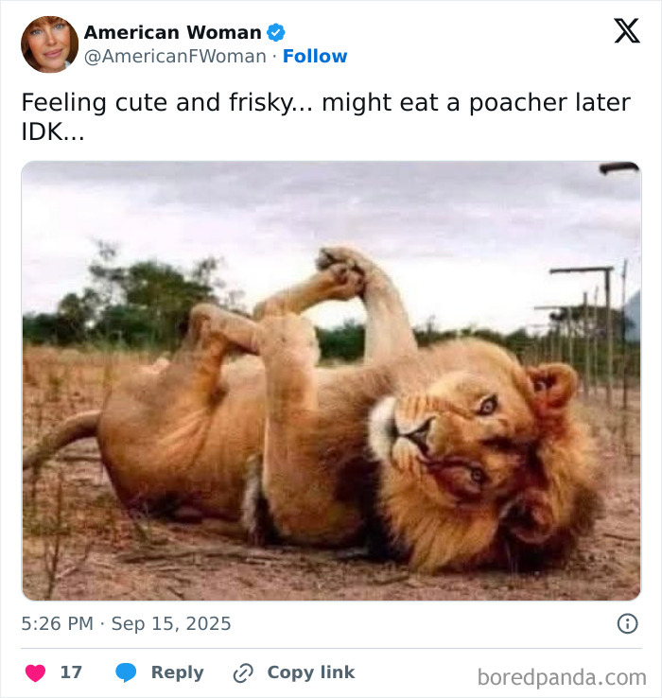Follow the AmericanFWoman account
This screenshot has width=662, height=698.
click(315, 57)
